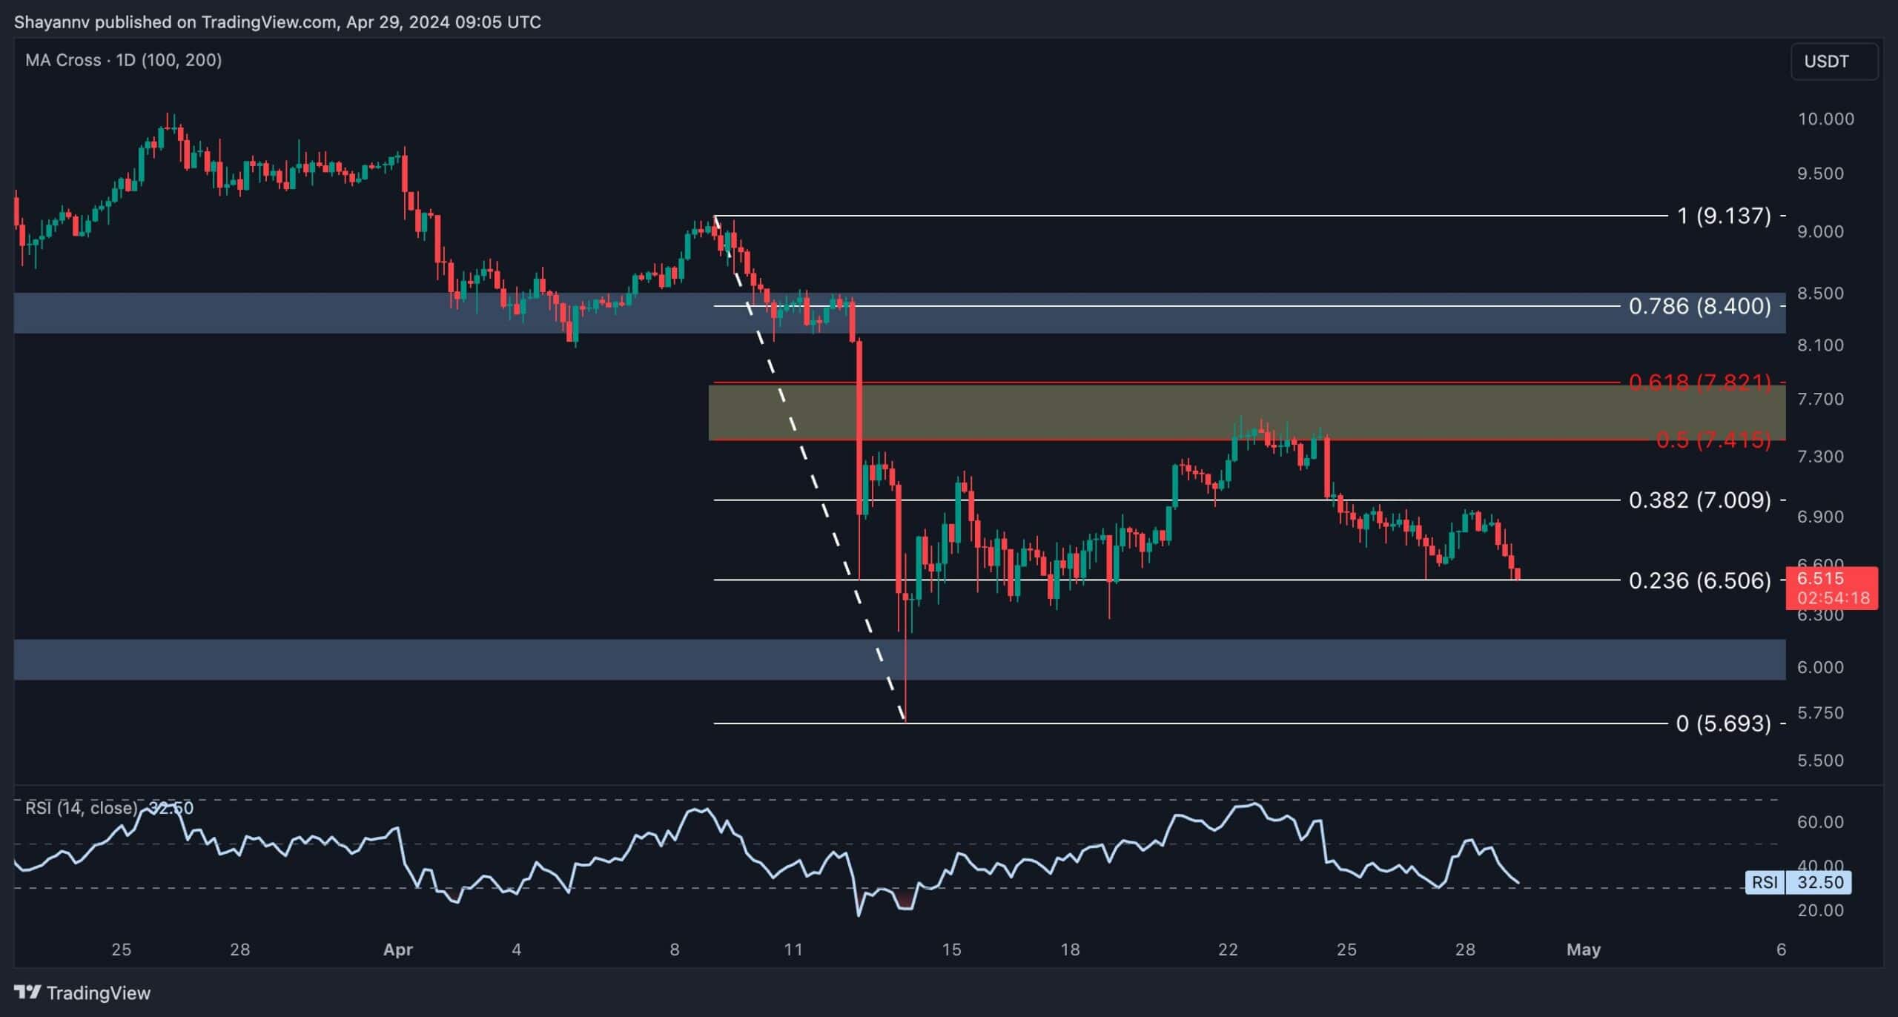Click the RSI (14, close) indicator label
The height and width of the screenshot is (1017, 1898).
[82, 807]
